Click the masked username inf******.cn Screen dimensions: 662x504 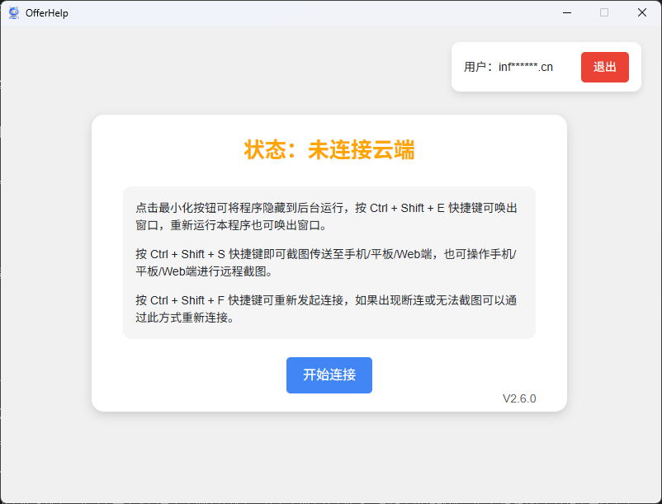click(526, 67)
